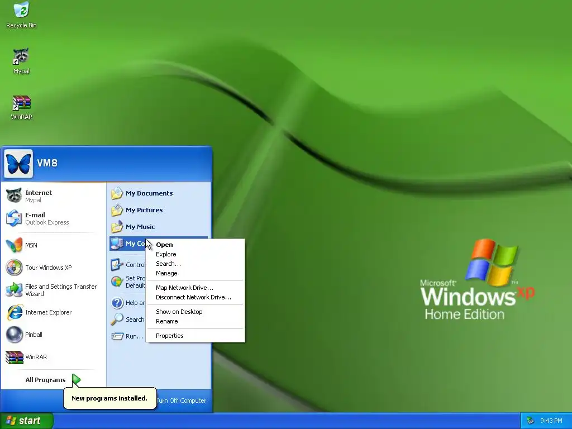Open the Help and Support question-mark icon
572x429 pixels.
[x=117, y=302]
